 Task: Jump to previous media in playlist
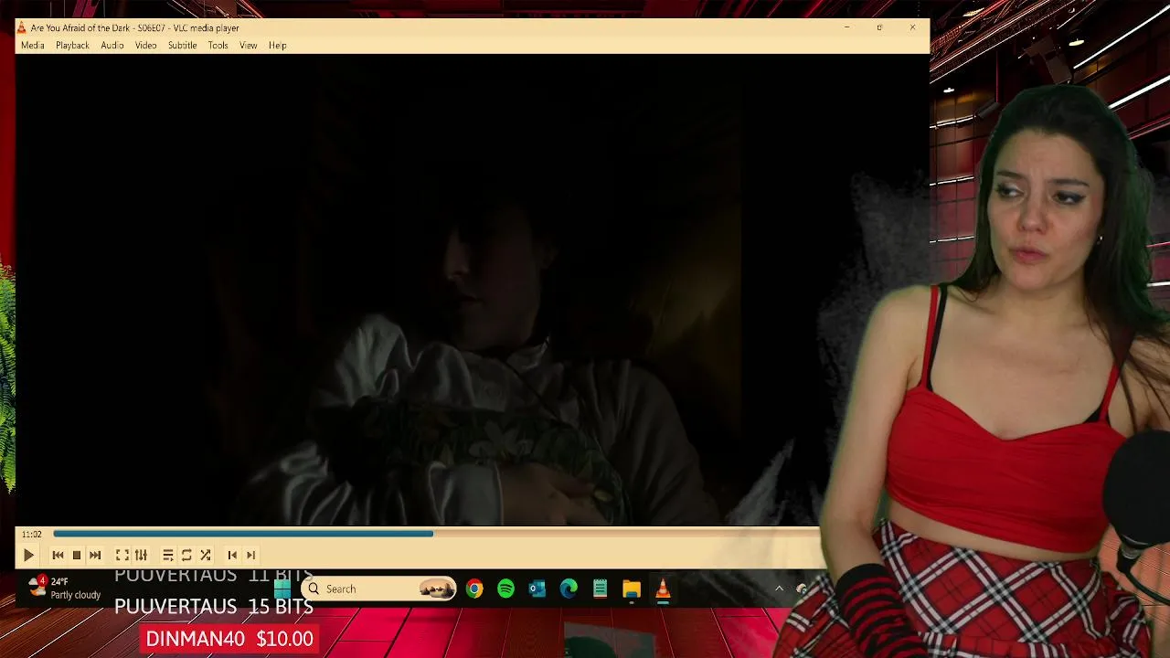[x=58, y=555]
